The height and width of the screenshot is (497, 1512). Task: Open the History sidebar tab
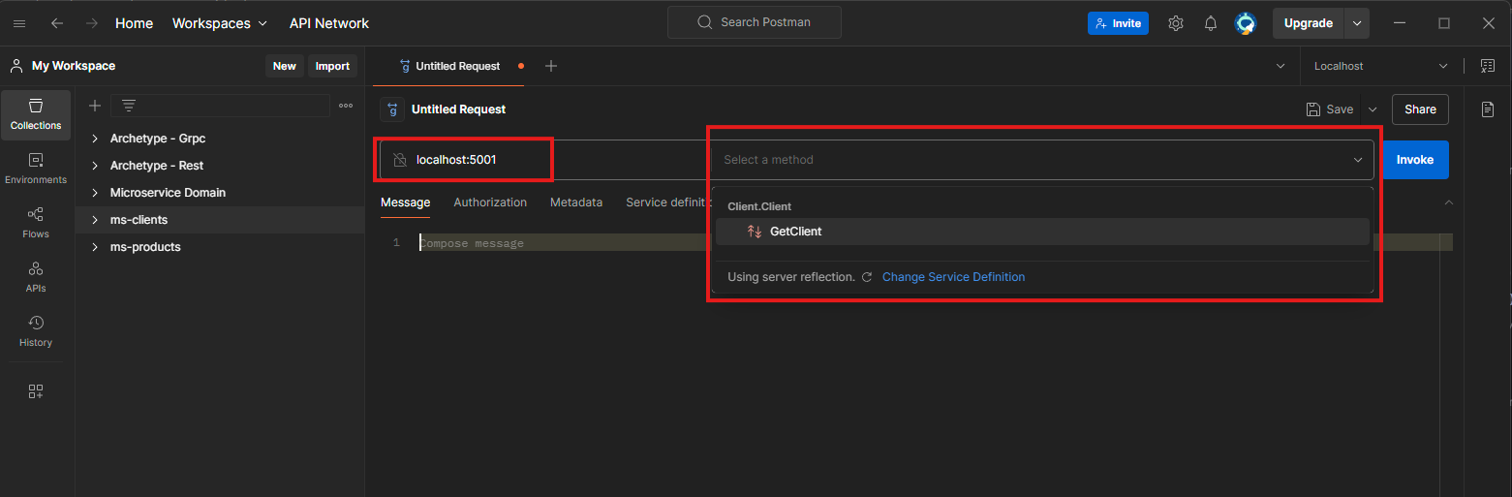coord(36,331)
